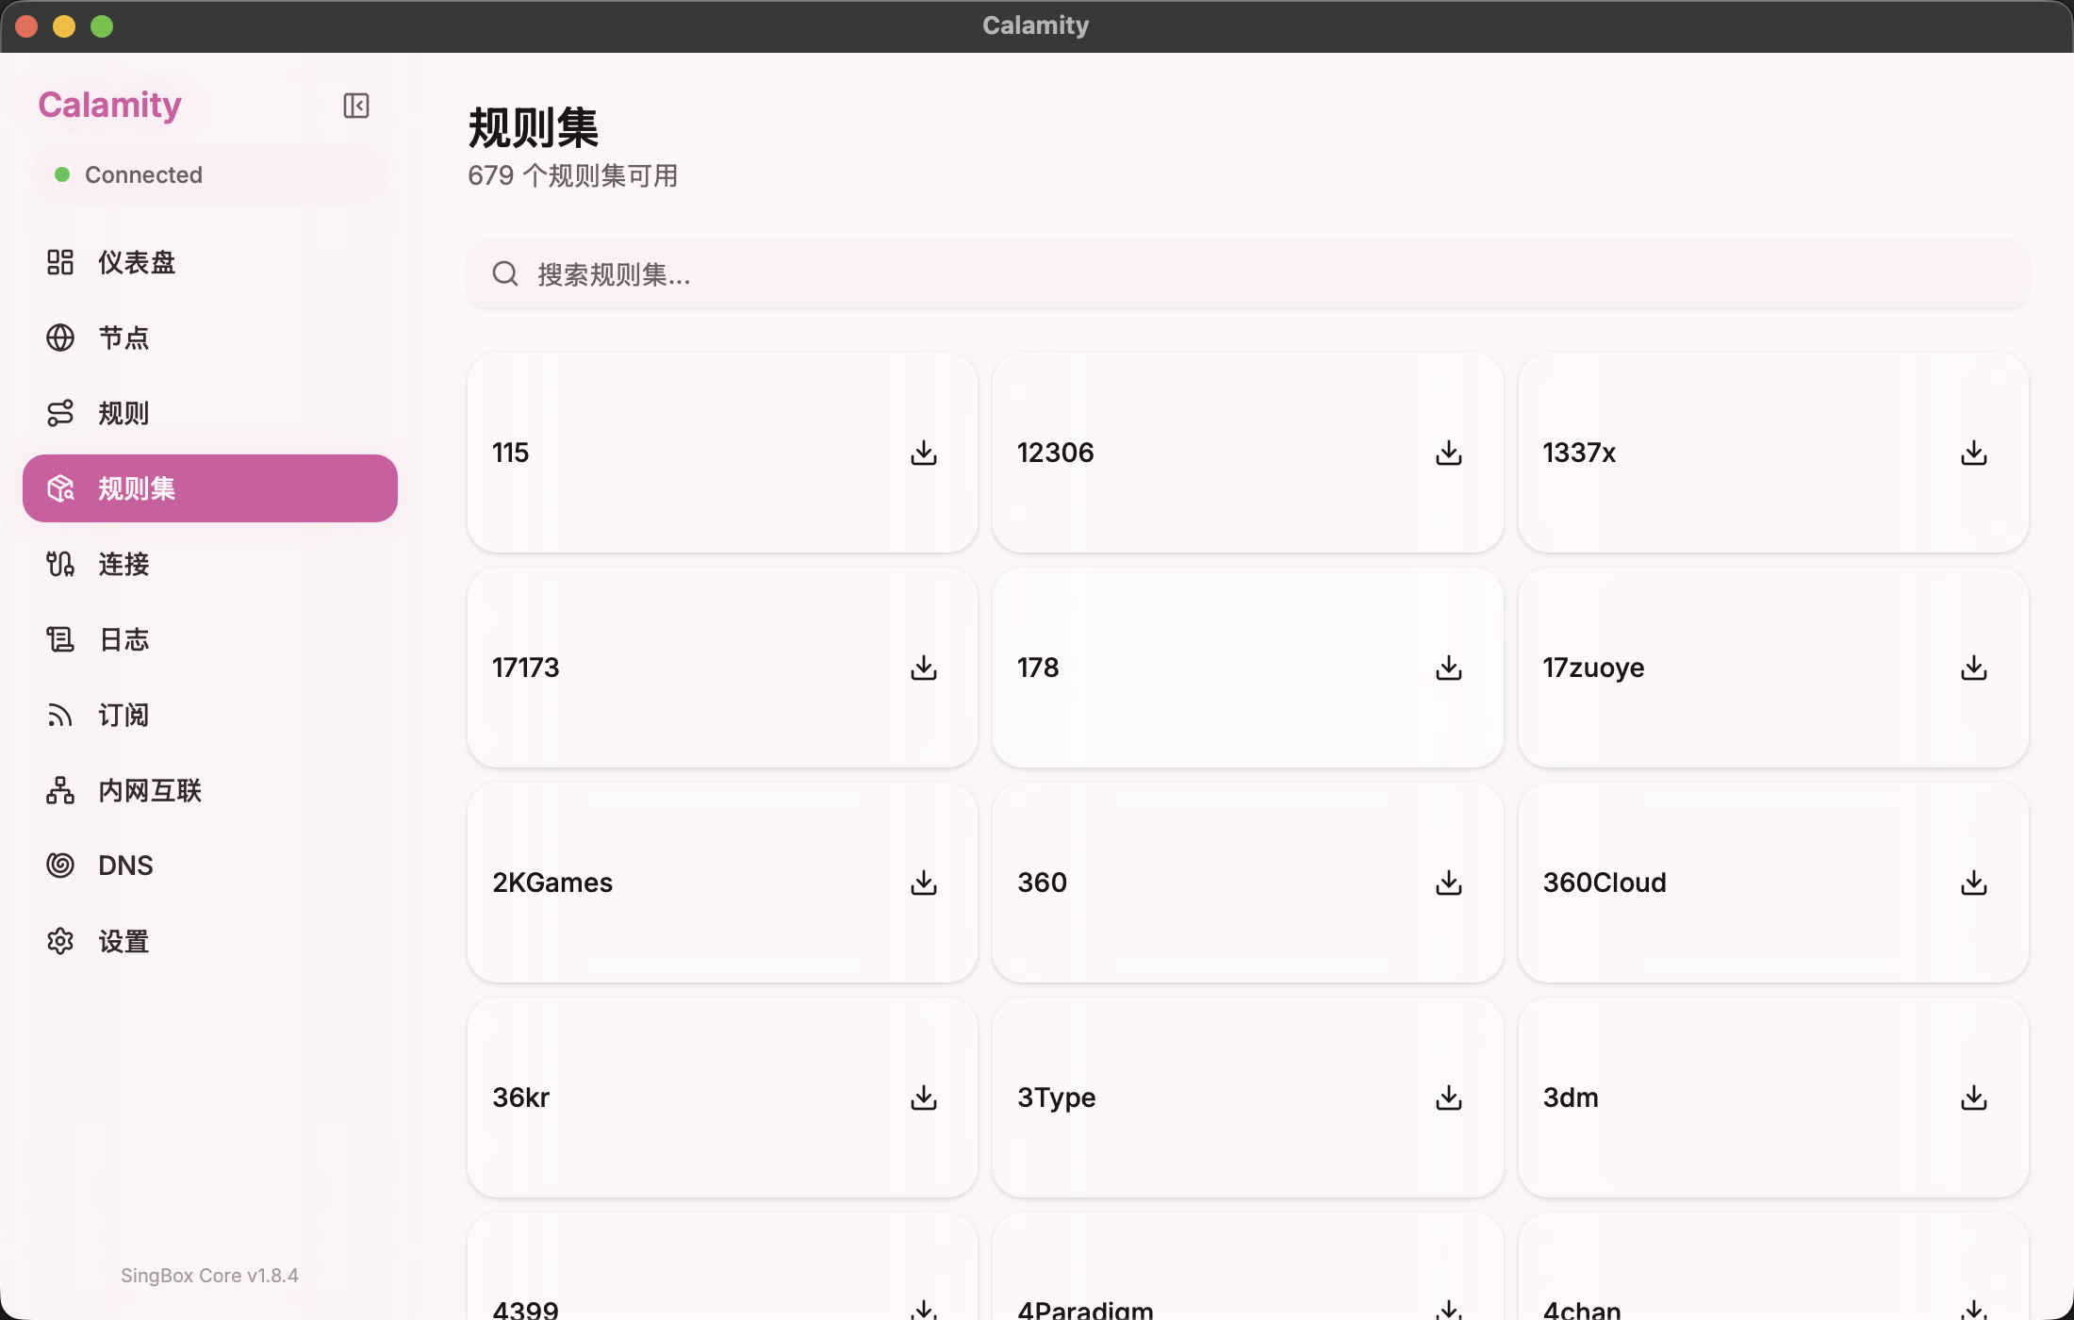
Task: Open DNS settings page
Action: coord(124,866)
